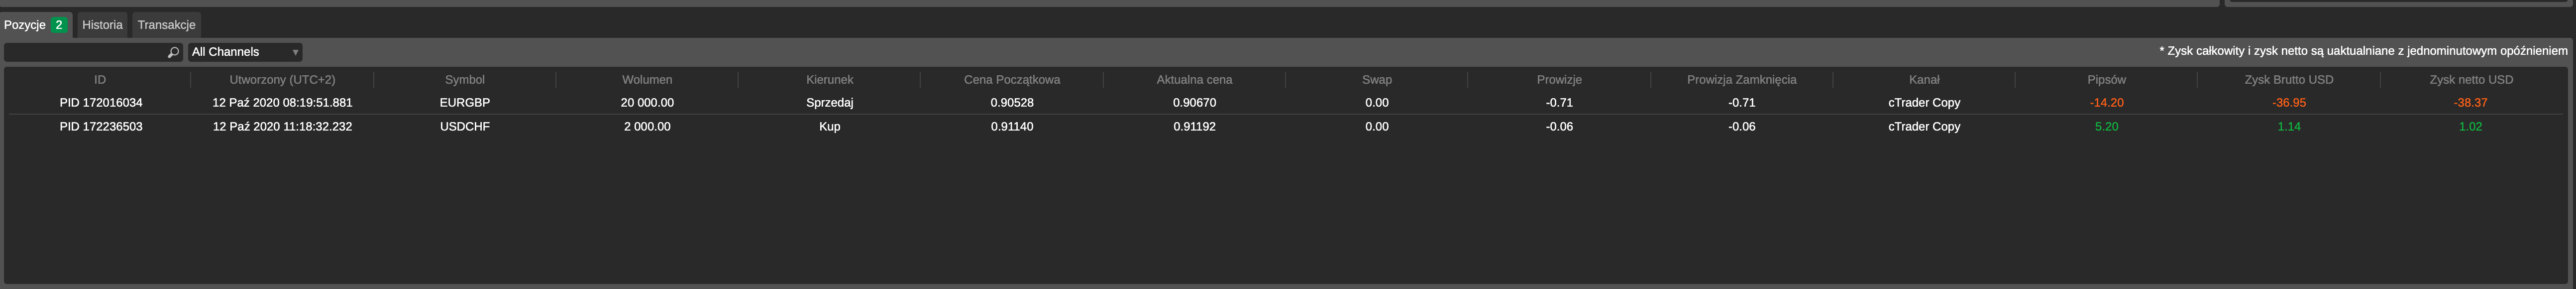Sort by the Zysk netto USD column header

click(x=2471, y=79)
